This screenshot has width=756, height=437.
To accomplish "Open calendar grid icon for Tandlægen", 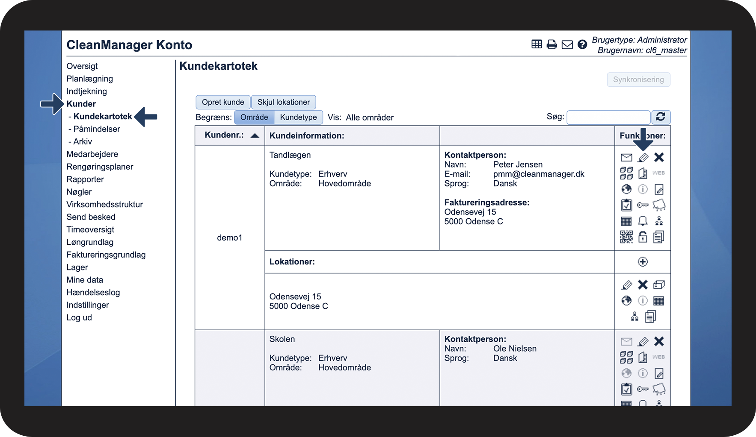I will (626, 221).
